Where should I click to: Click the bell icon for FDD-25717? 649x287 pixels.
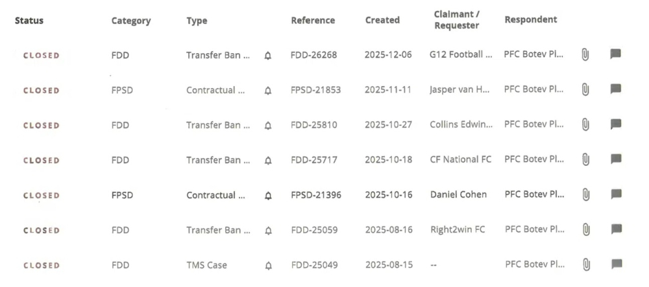(x=267, y=160)
